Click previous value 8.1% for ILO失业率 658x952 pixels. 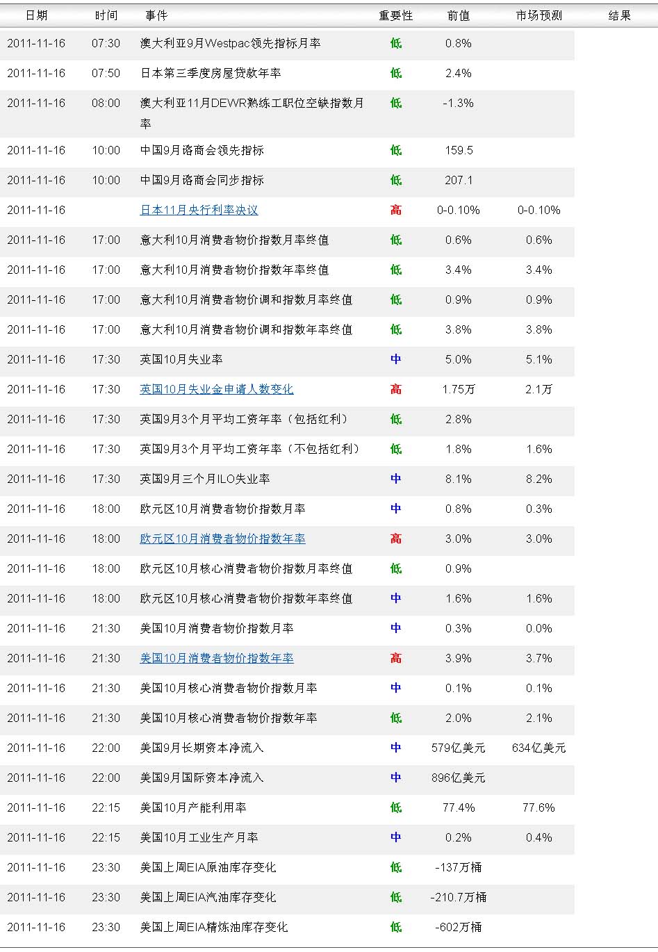pyautogui.click(x=459, y=479)
